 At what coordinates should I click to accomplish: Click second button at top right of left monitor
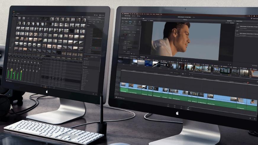tap(102, 15)
